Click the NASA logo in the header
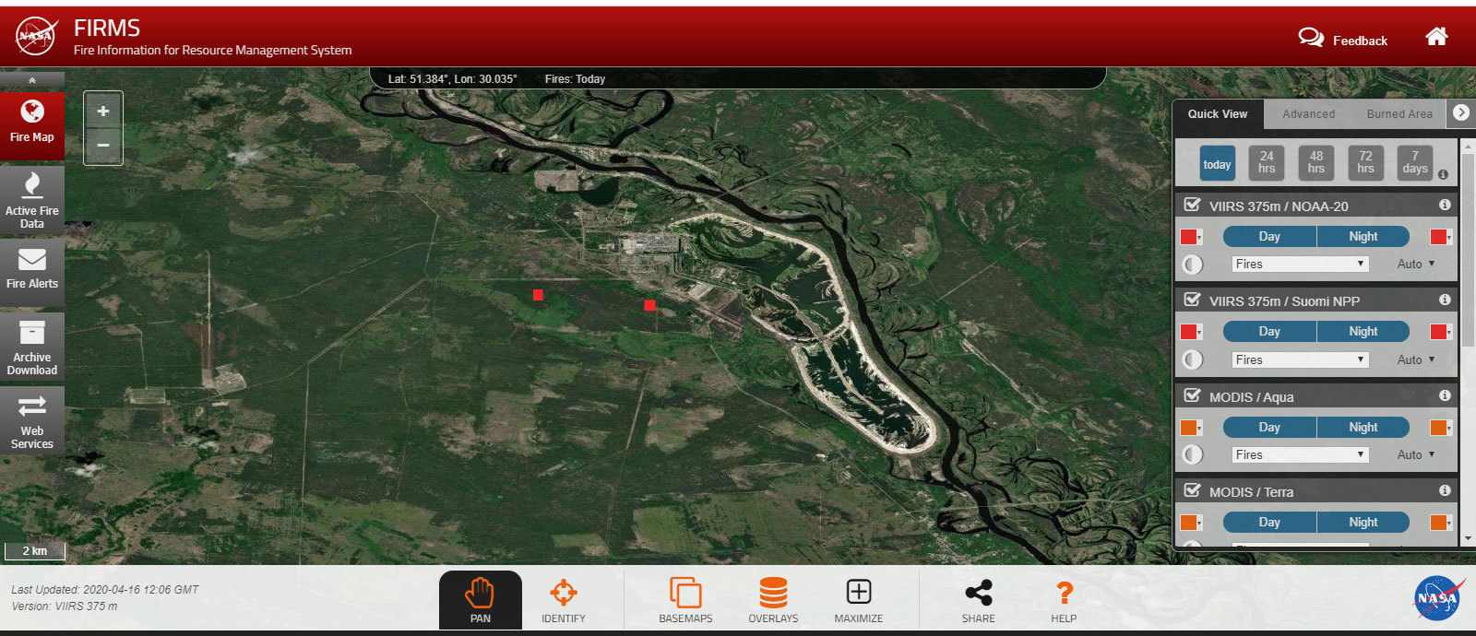 36,37
